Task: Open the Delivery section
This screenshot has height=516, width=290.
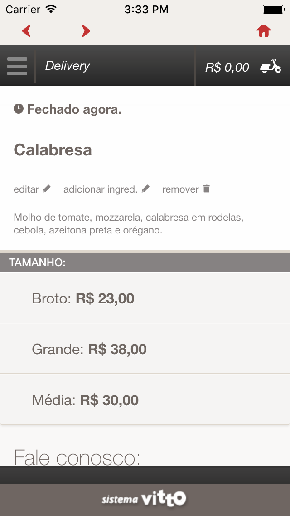Action: pos(67,66)
